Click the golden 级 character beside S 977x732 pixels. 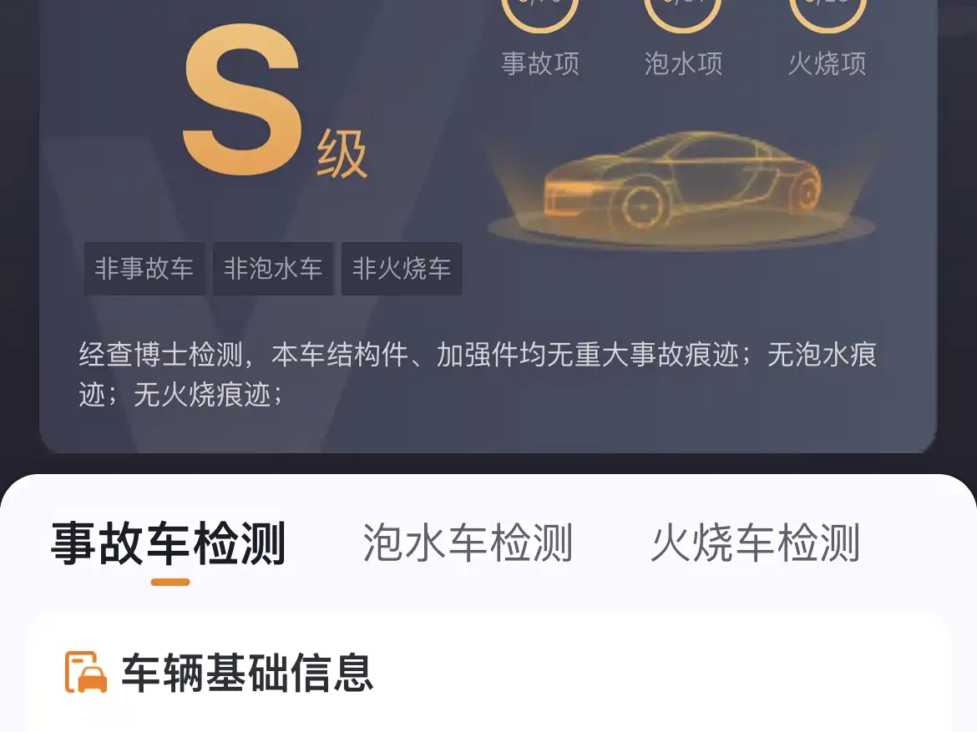click(342, 154)
